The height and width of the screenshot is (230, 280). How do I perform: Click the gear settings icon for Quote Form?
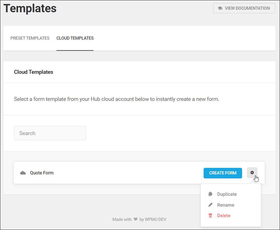pos(252,173)
